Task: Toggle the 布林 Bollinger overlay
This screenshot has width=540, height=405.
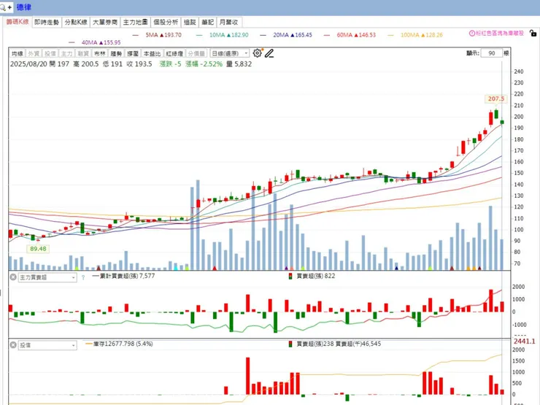Action: pos(100,53)
